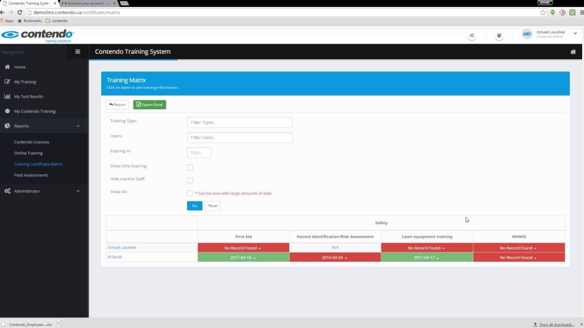This screenshot has height=328, width=584.
Task: Click the Reset button
Action: [x=213, y=206]
